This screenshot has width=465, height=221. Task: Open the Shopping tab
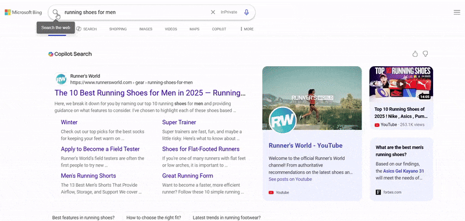[118, 29]
